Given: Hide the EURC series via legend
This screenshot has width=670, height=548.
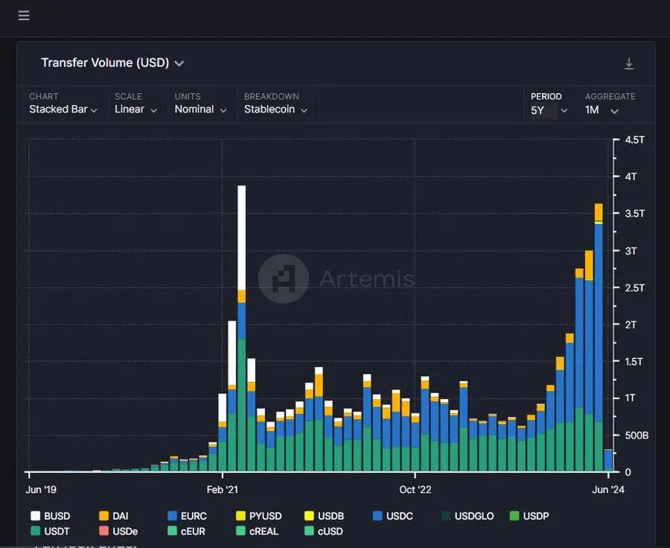Looking at the screenshot, I should coord(194,516).
